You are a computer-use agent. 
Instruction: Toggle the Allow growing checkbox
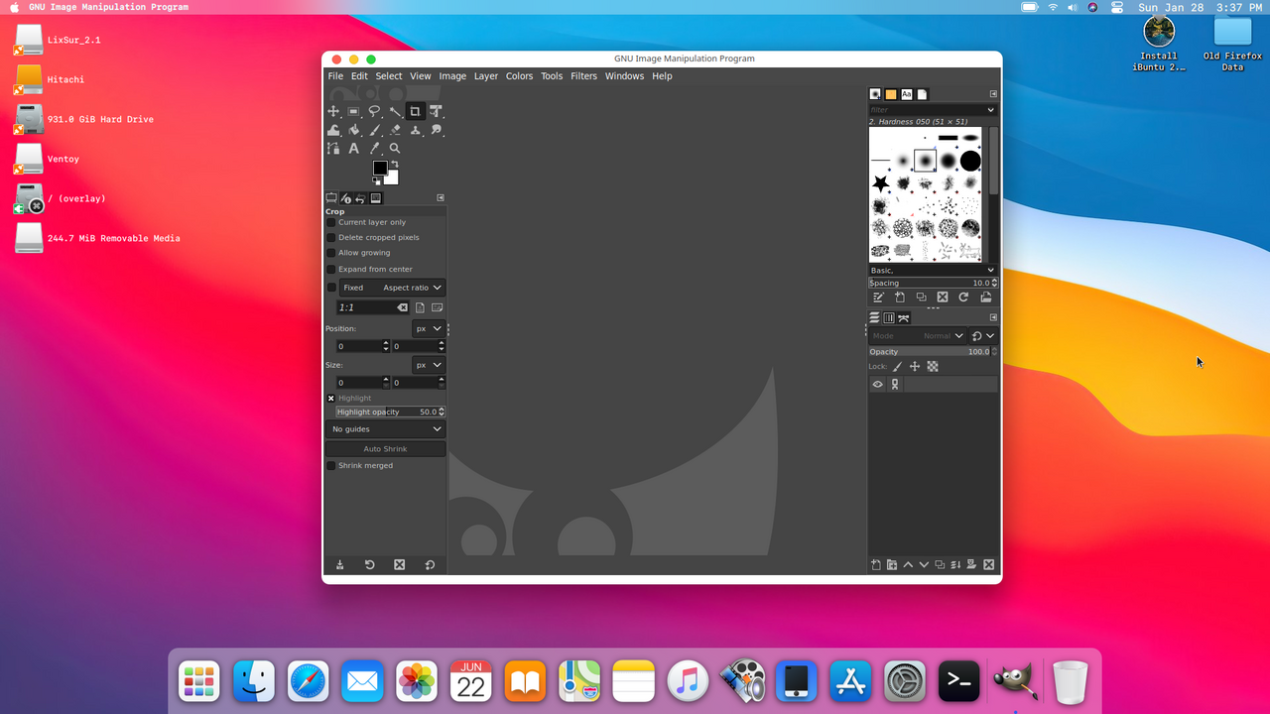(x=331, y=253)
